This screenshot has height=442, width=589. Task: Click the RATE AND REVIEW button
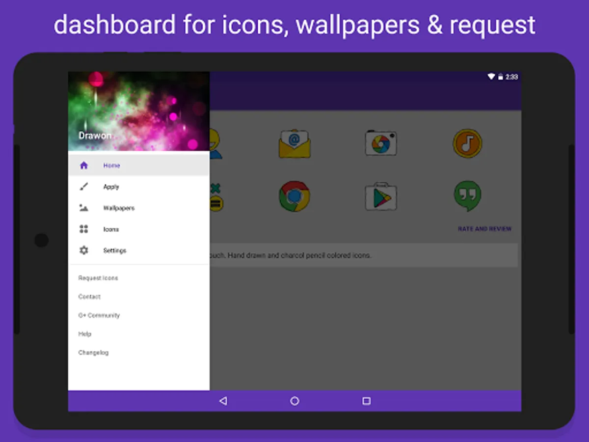point(484,229)
